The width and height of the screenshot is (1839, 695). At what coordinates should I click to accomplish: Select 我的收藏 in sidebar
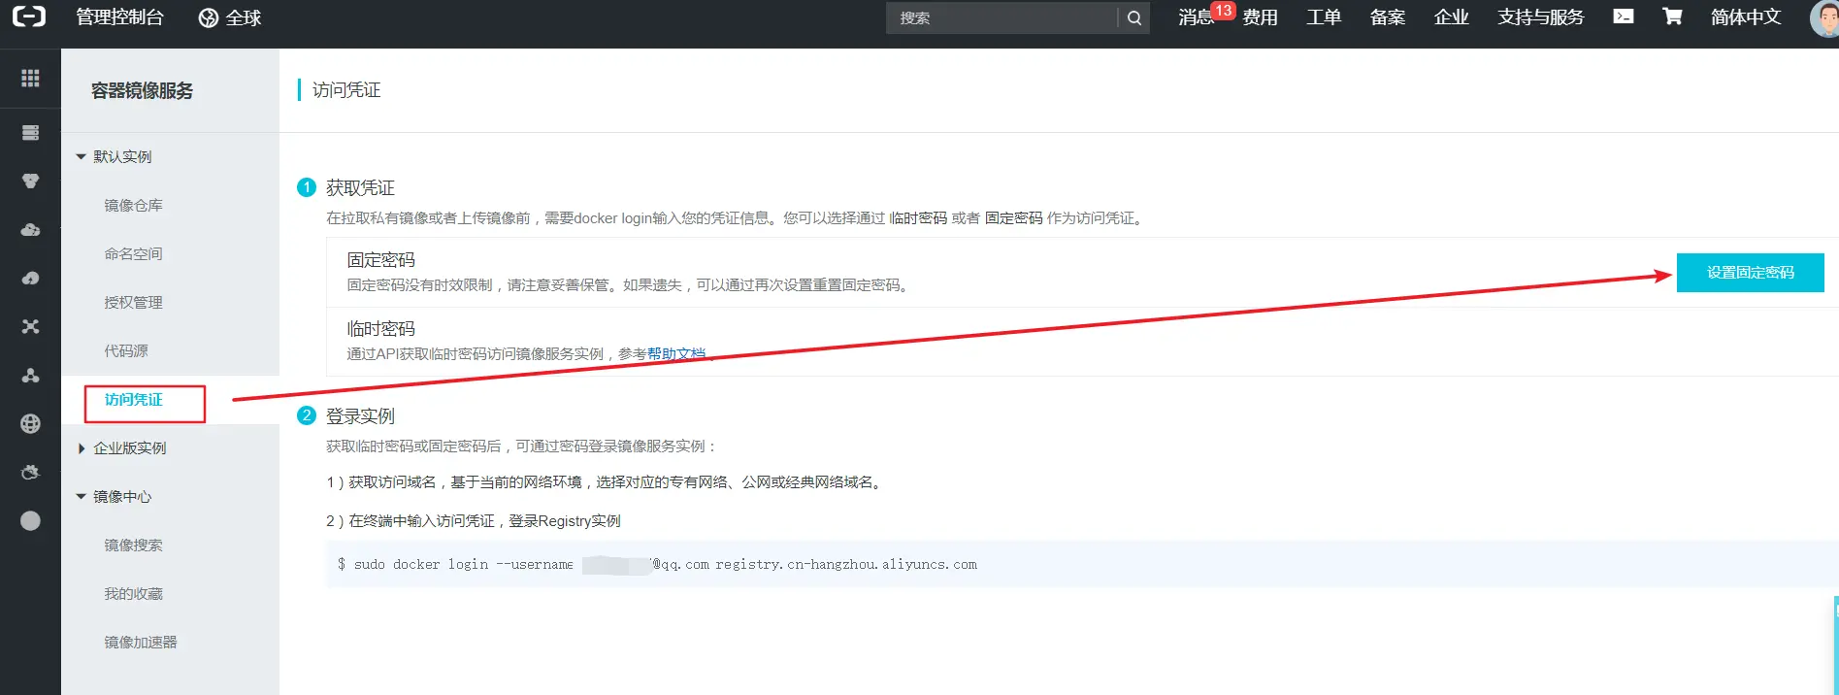133,593
